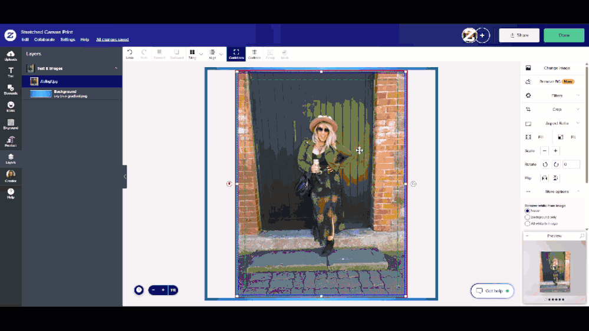Click the Mask toolbar icon
Screen dimensions: 589x331
click(284, 54)
